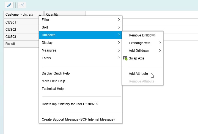The image size is (198, 134).
Task: Click the Swap Axis table icon
Action: 125,58
